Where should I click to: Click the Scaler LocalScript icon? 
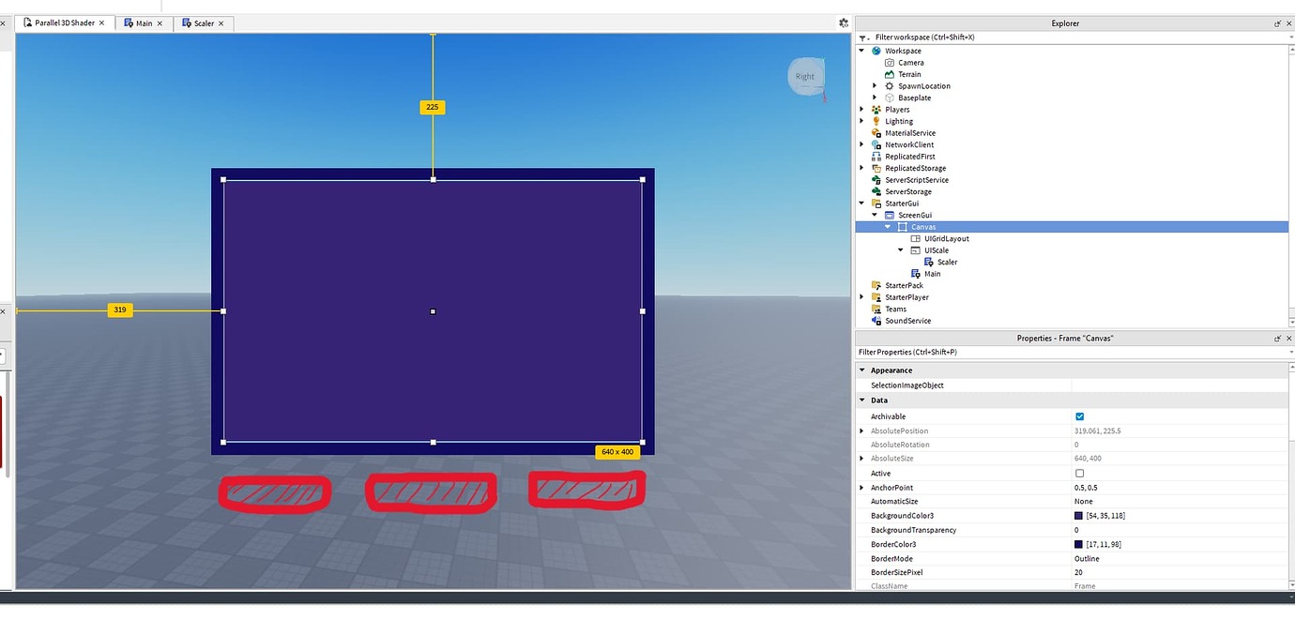928,262
